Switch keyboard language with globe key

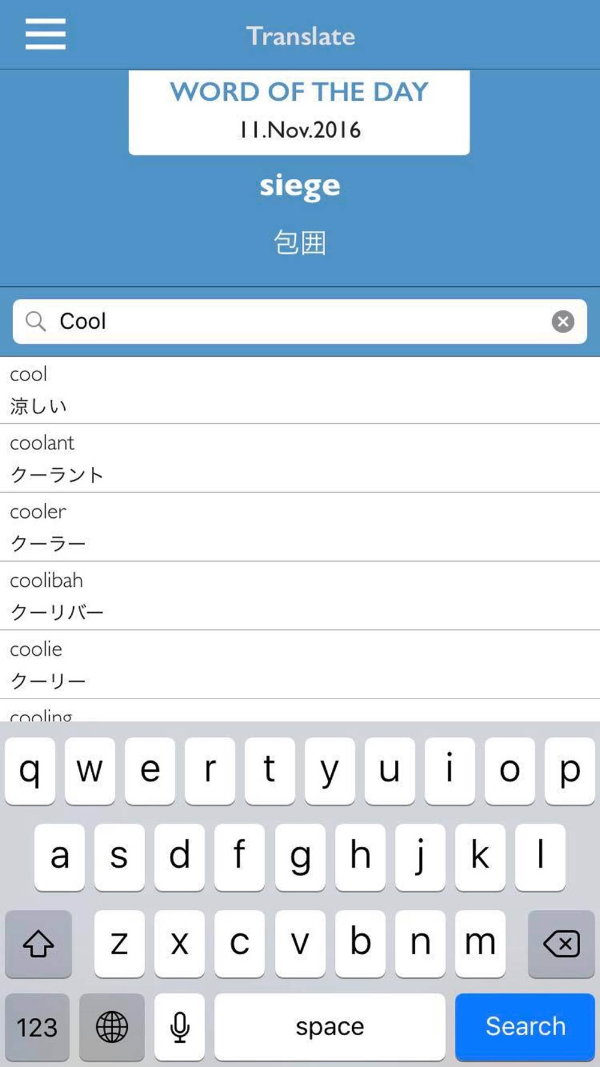(x=112, y=1027)
